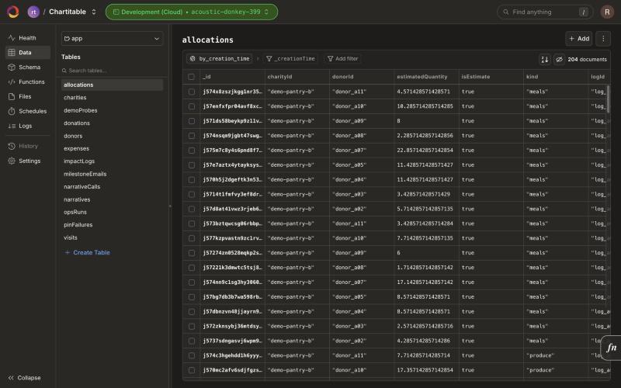This screenshot has height=388, width=621.
Task: Click the Logs icon in sidebar
Action: coord(12,126)
